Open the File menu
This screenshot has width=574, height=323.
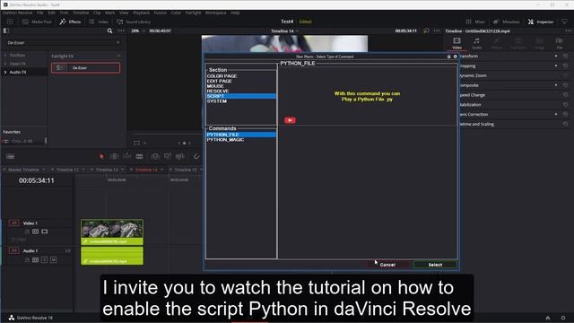(x=39, y=13)
